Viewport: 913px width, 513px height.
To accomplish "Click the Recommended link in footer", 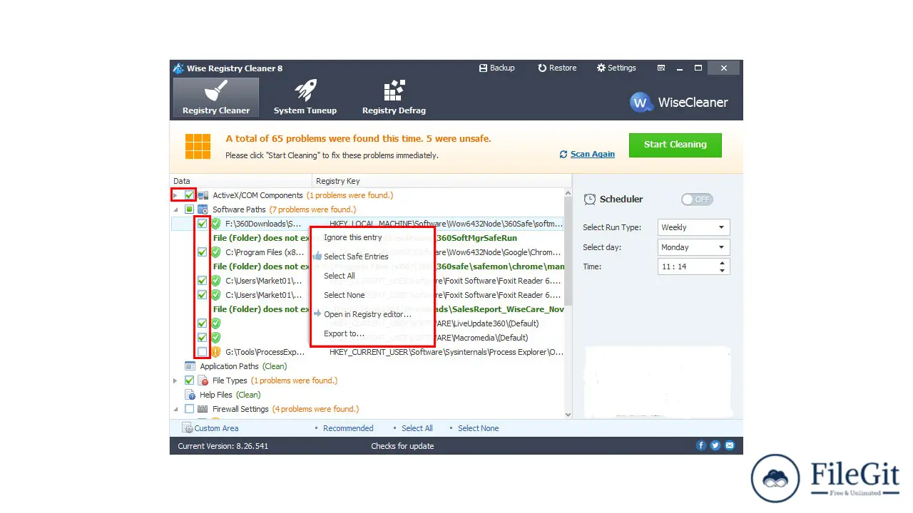I will pyautogui.click(x=348, y=428).
